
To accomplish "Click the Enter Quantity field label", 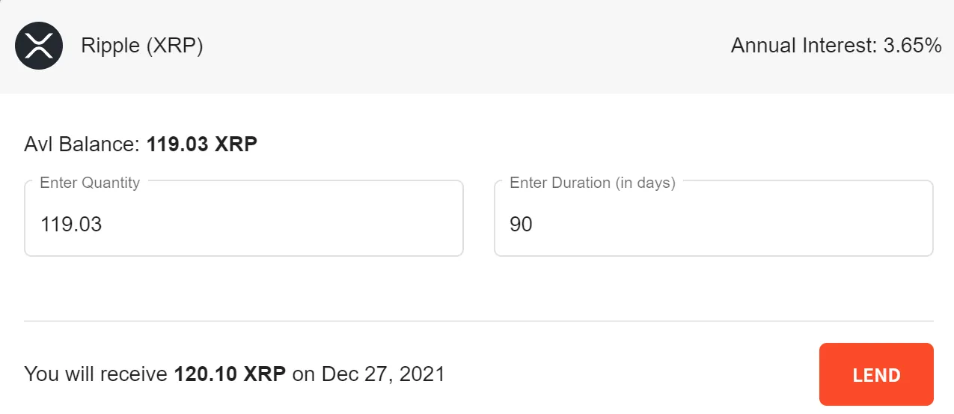I will coord(90,183).
